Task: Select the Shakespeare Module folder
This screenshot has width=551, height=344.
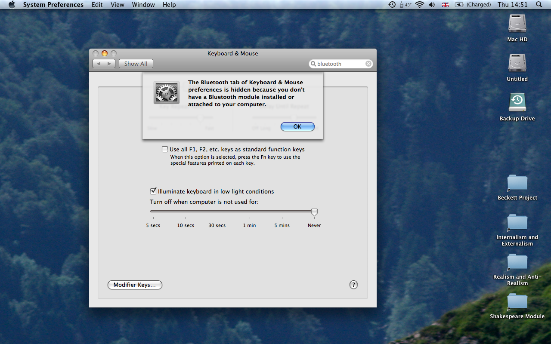Action: coord(517,301)
